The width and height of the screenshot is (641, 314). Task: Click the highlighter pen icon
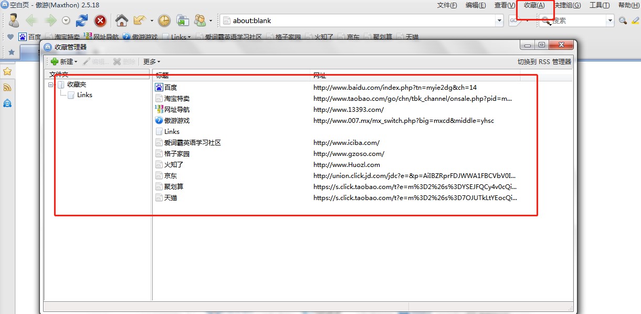point(635,20)
